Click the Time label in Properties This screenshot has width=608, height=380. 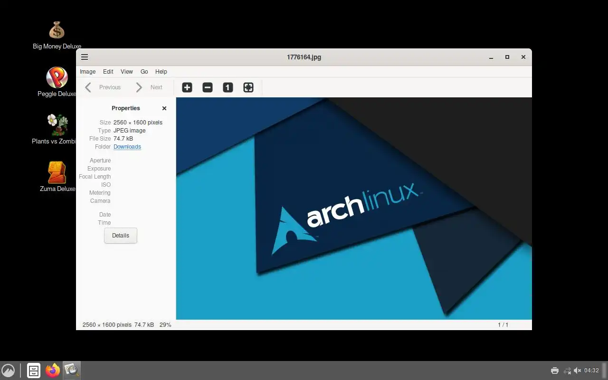(x=104, y=223)
